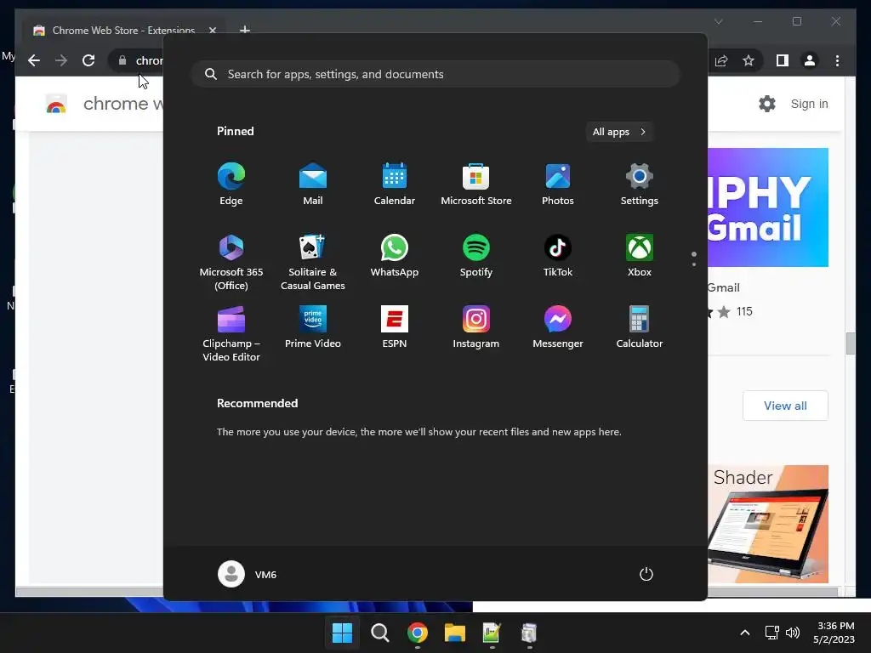Screen dimensions: 871x653
Task: Click Sign in on Chrome Web Store
Action: [810, 104]
